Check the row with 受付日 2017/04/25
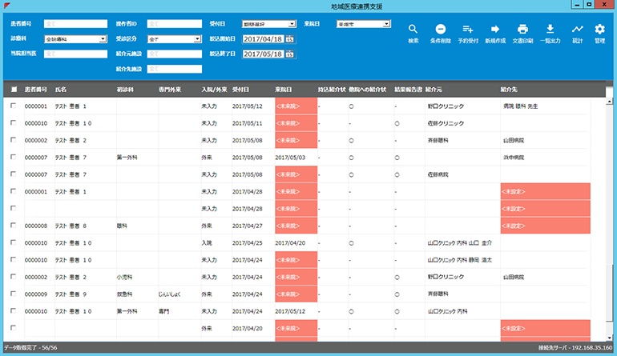 click(14, 242)
